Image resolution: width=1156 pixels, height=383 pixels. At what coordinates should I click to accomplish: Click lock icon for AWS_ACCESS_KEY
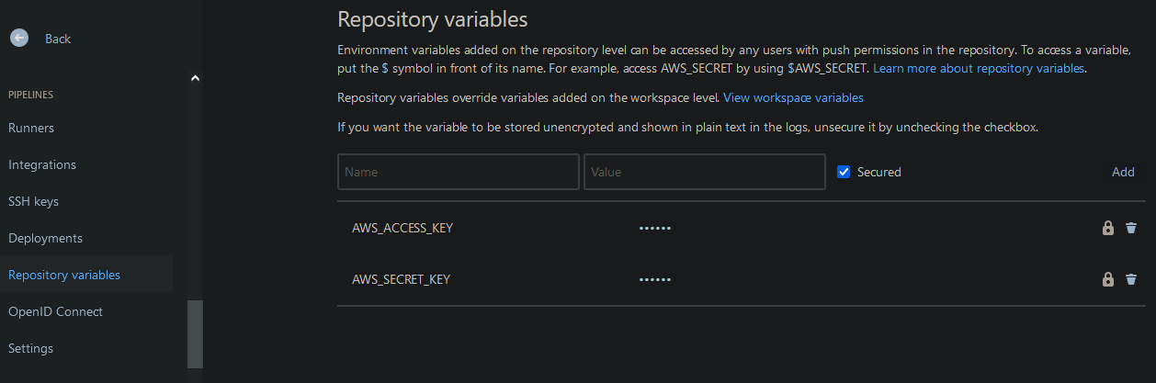tap(1108, 228)
